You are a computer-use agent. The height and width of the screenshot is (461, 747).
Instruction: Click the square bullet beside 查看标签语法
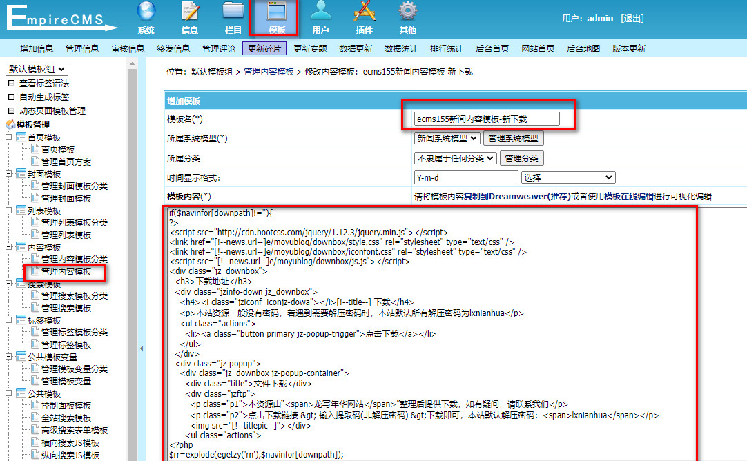tap(12, 84)
